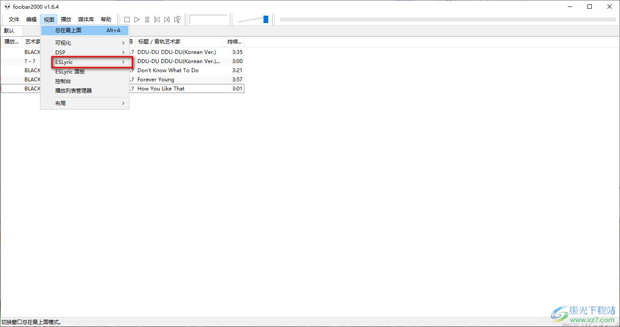620x327 pixels.
Task: Sort by 持续... duration column header
Action: pos(234,42)
